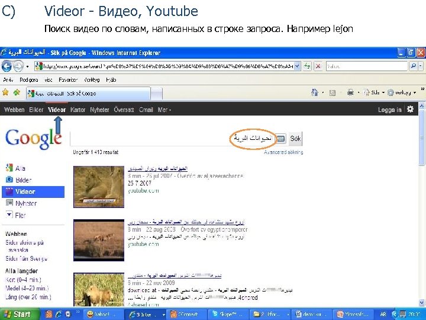Open the first lion video thumbnail

99,187
